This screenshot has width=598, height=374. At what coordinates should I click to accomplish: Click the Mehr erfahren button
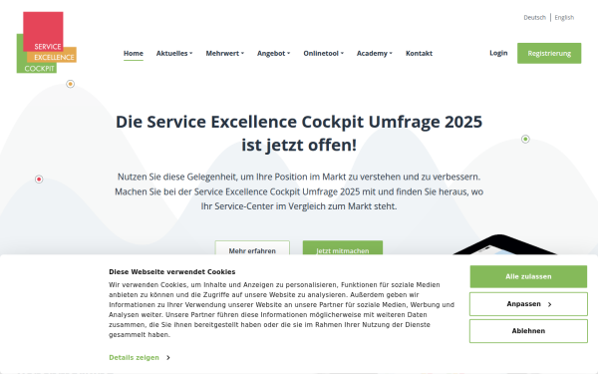click(252, 248)
